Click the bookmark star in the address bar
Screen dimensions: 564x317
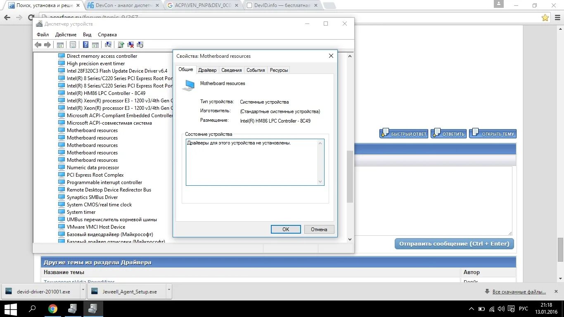point(545,17)
